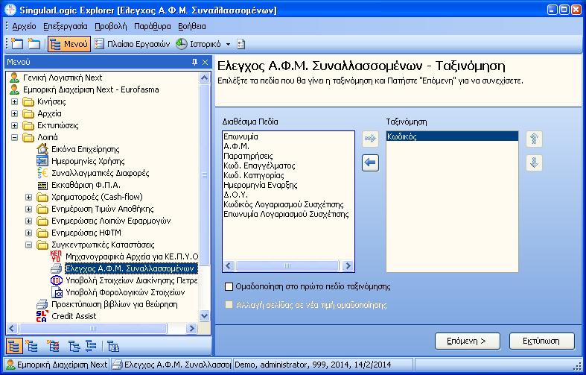Open the Αρχείο menu
Viewport: 586px width, 375px height.
pyautogui.click(x=25, y=26)
